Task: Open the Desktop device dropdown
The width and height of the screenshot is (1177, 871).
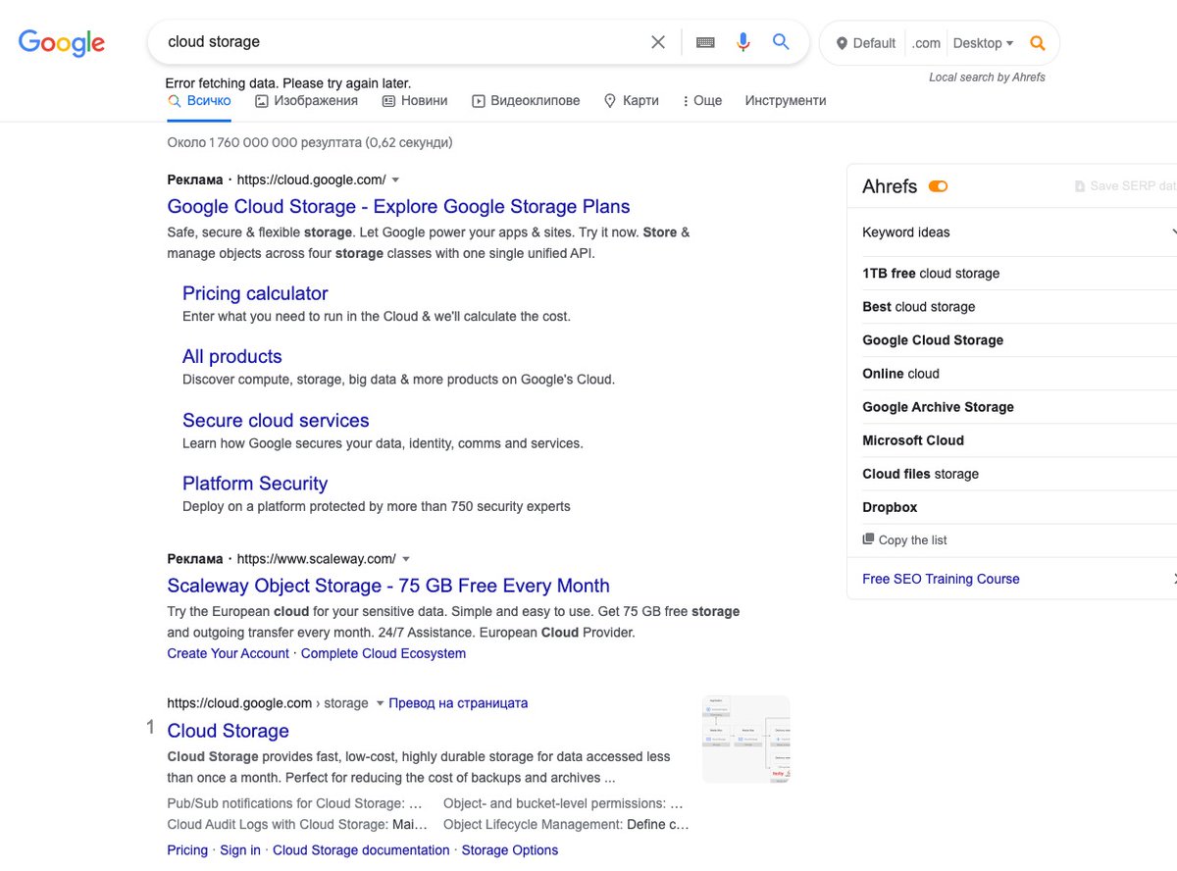Action: click(x=983, y=43)
